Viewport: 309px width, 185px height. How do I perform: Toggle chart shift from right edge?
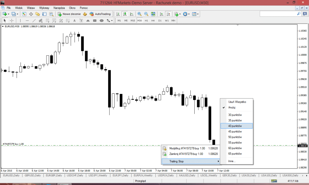(168, 14)
